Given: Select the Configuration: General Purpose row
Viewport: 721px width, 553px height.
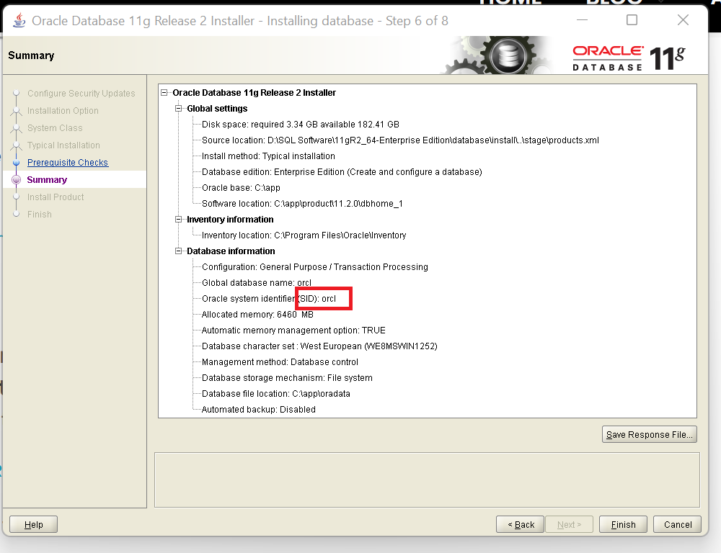Looking at the screenshot, I should [x=315, y=267].
